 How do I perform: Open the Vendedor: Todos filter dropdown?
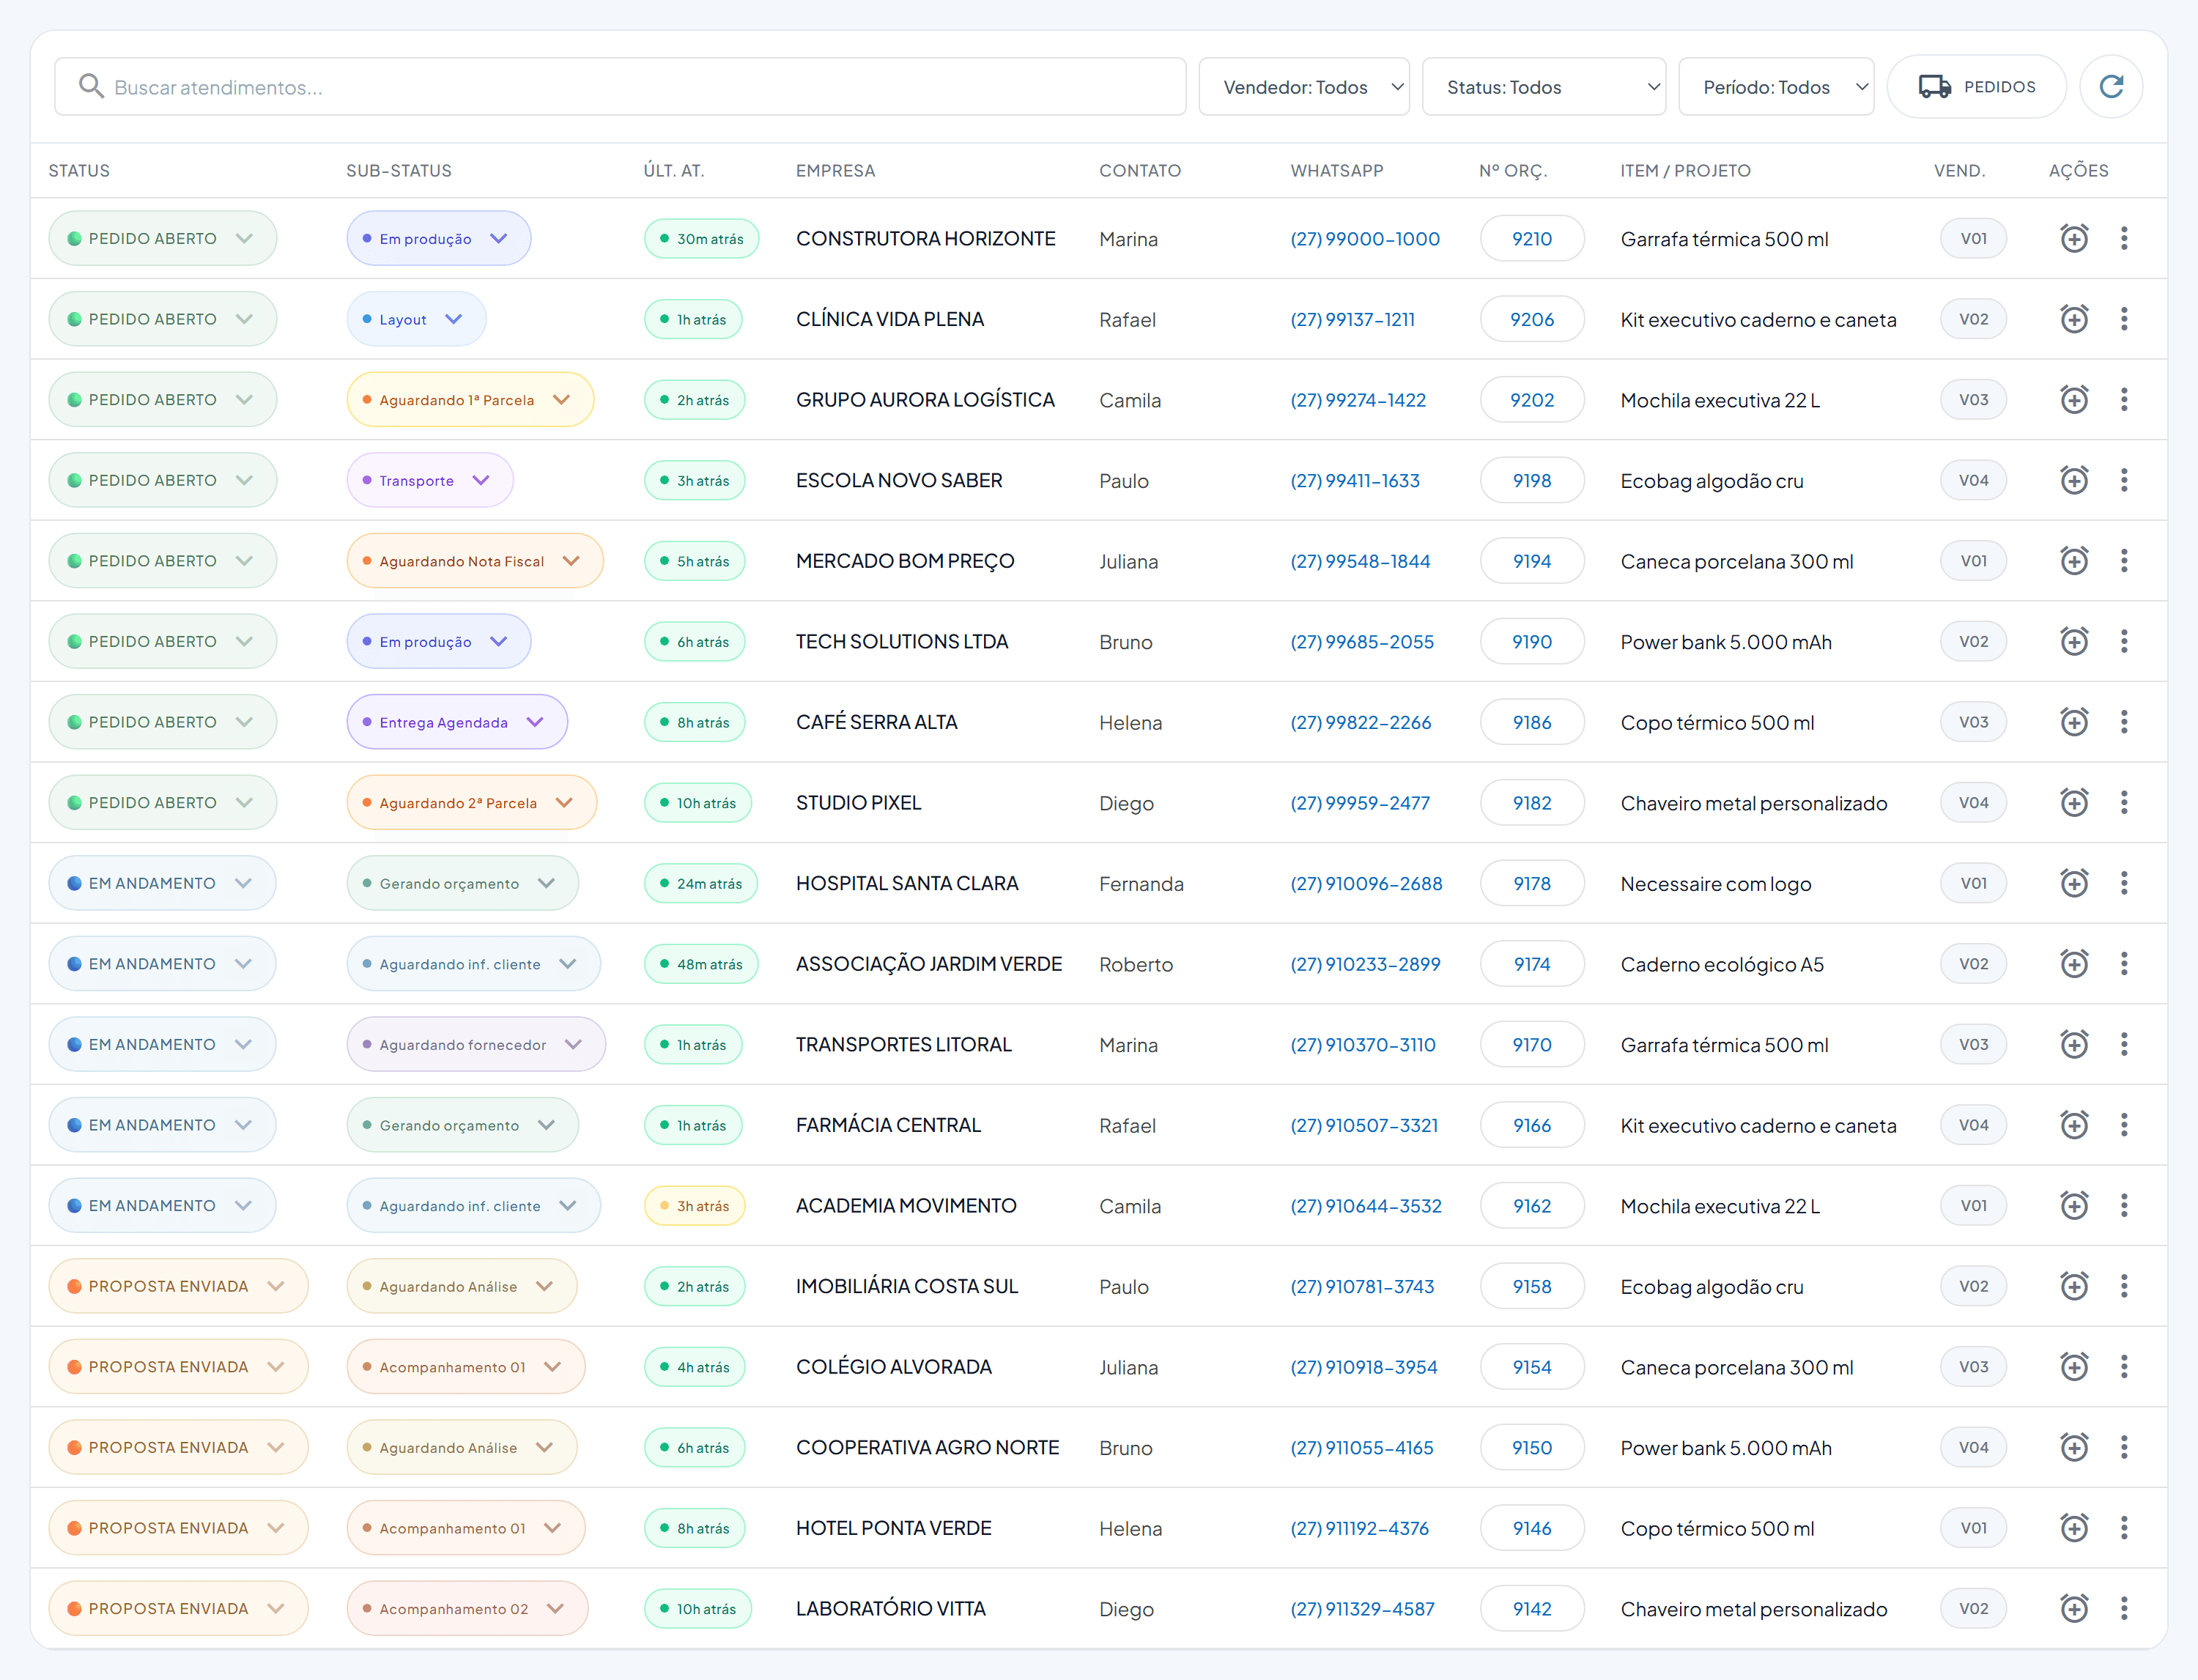point(1303,87)
